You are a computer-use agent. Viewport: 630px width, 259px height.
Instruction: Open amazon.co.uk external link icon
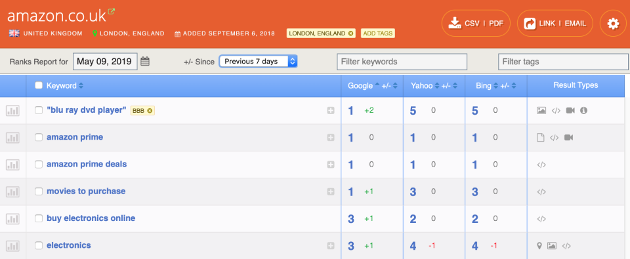point(112,12)
